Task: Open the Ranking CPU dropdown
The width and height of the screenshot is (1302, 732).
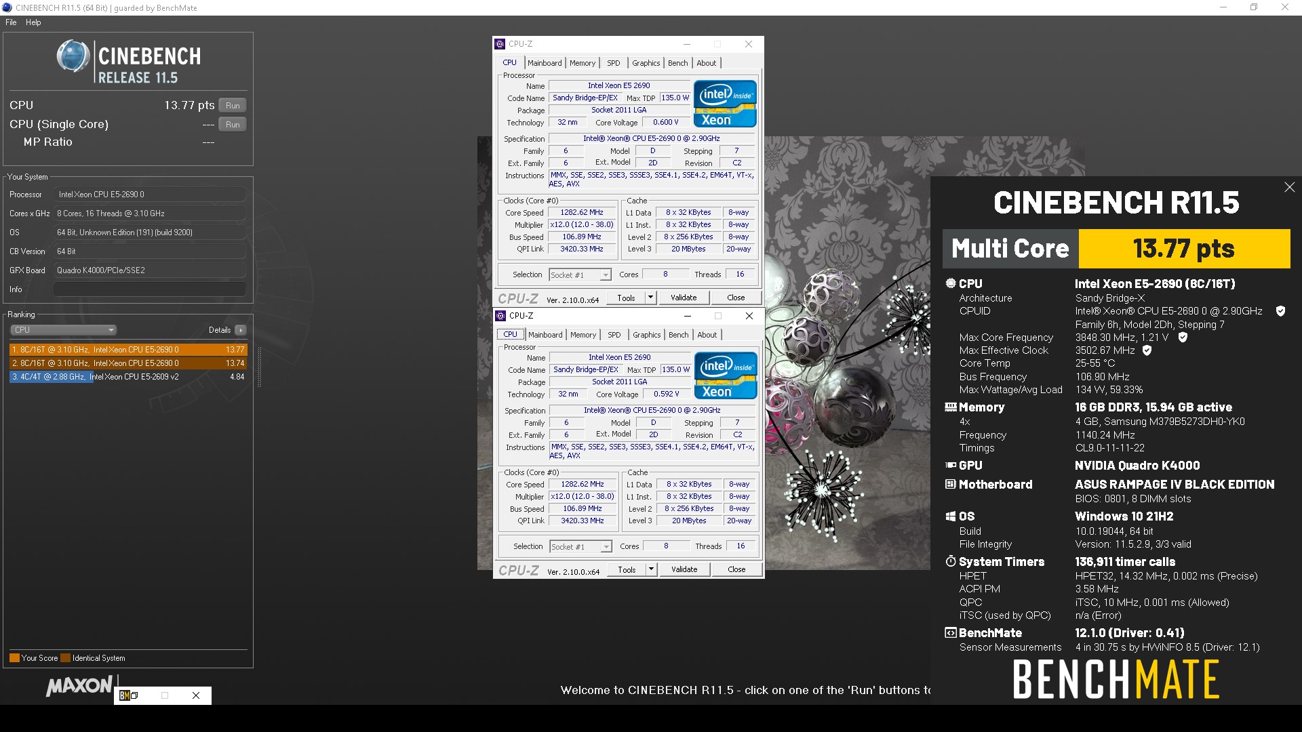Action: (63, 330)
